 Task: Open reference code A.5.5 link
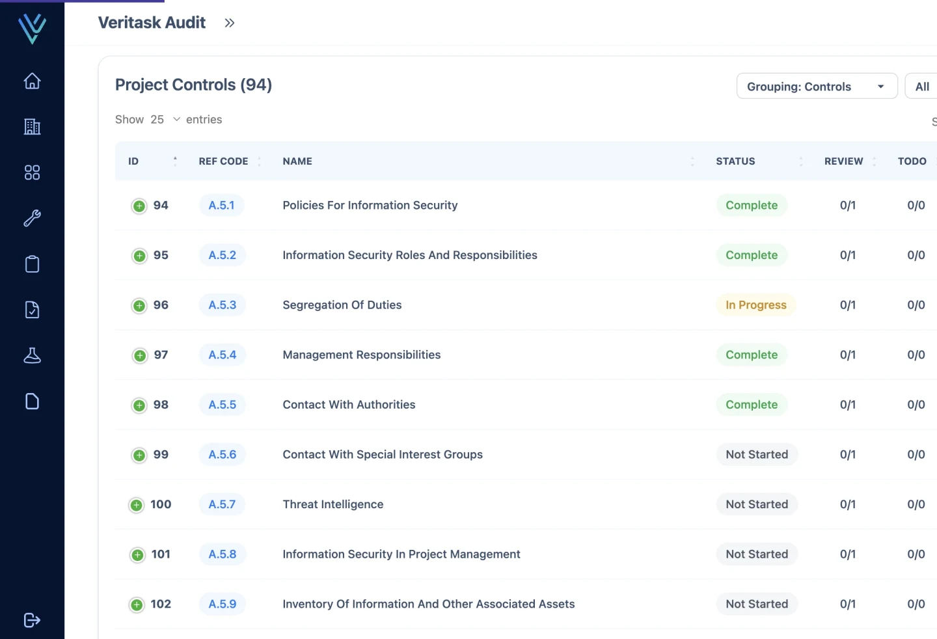click(223, 405)
